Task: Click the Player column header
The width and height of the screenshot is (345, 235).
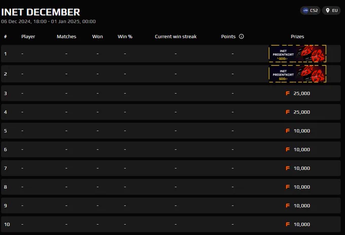Action: 28,37
